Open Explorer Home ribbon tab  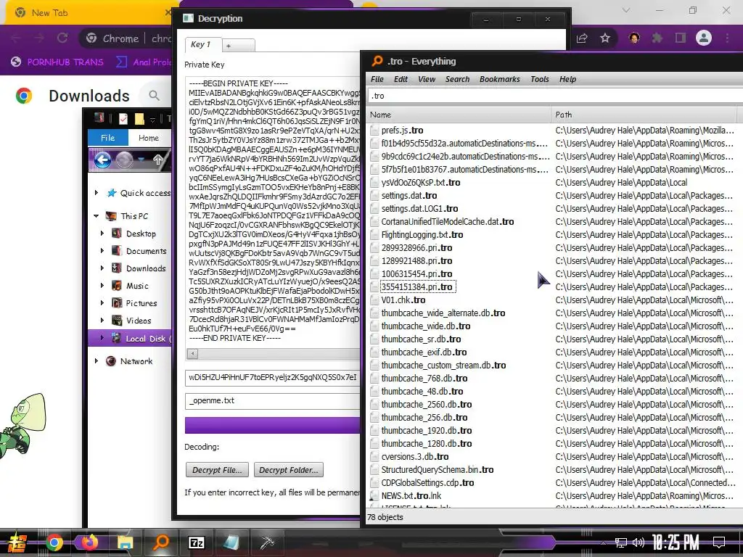point(148,138)
